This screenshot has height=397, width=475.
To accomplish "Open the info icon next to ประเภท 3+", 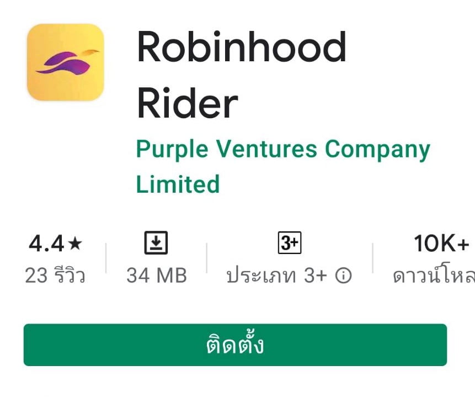I will (x=344, y=276).
